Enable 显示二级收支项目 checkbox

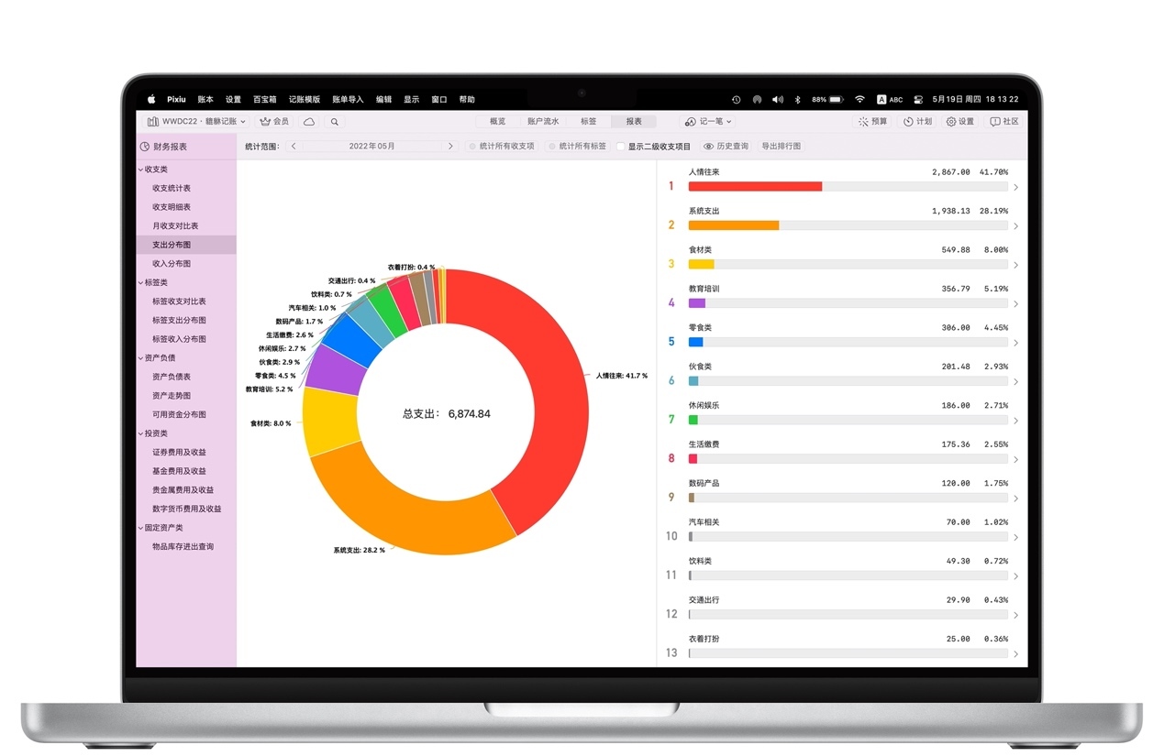click(x=621, y=147)
